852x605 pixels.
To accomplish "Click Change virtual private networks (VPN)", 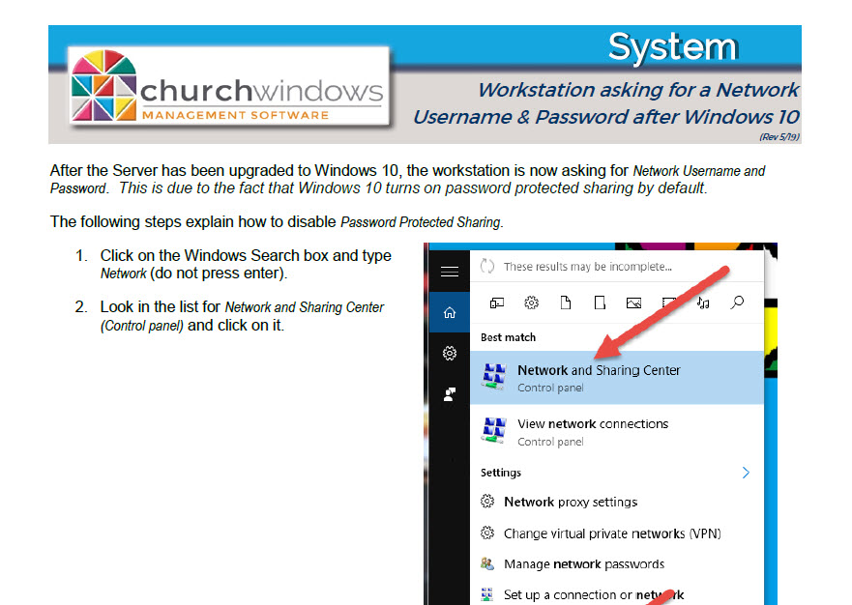I will click(x=611, y=533).
